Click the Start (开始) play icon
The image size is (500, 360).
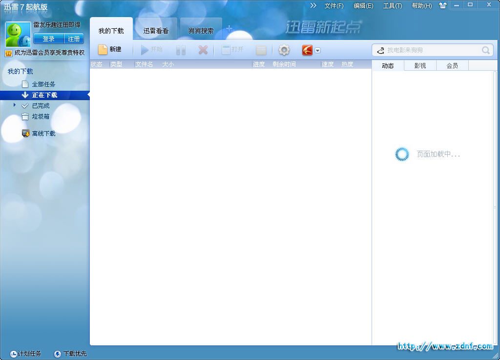(x=145, y=50)
